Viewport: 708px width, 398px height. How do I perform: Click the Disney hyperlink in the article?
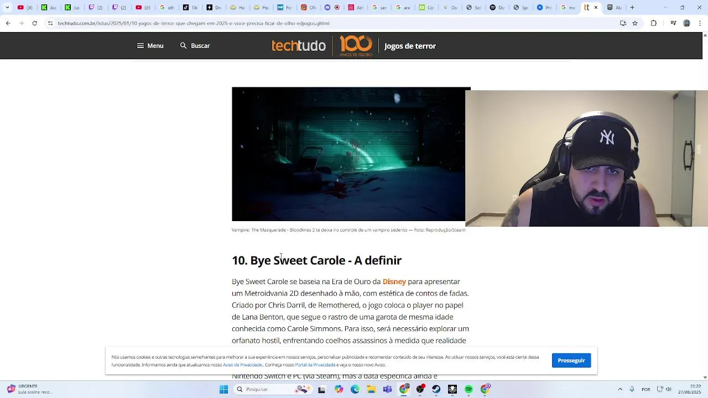click(x=394, y=282)
